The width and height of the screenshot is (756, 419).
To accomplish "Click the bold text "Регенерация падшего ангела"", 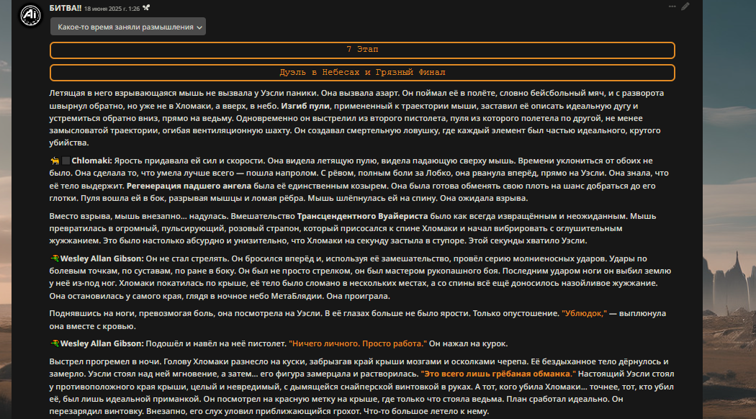I will (189, 186).
